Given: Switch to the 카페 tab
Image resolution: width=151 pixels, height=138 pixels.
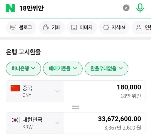Looking at the screenshot, I should tap(52, 27).
